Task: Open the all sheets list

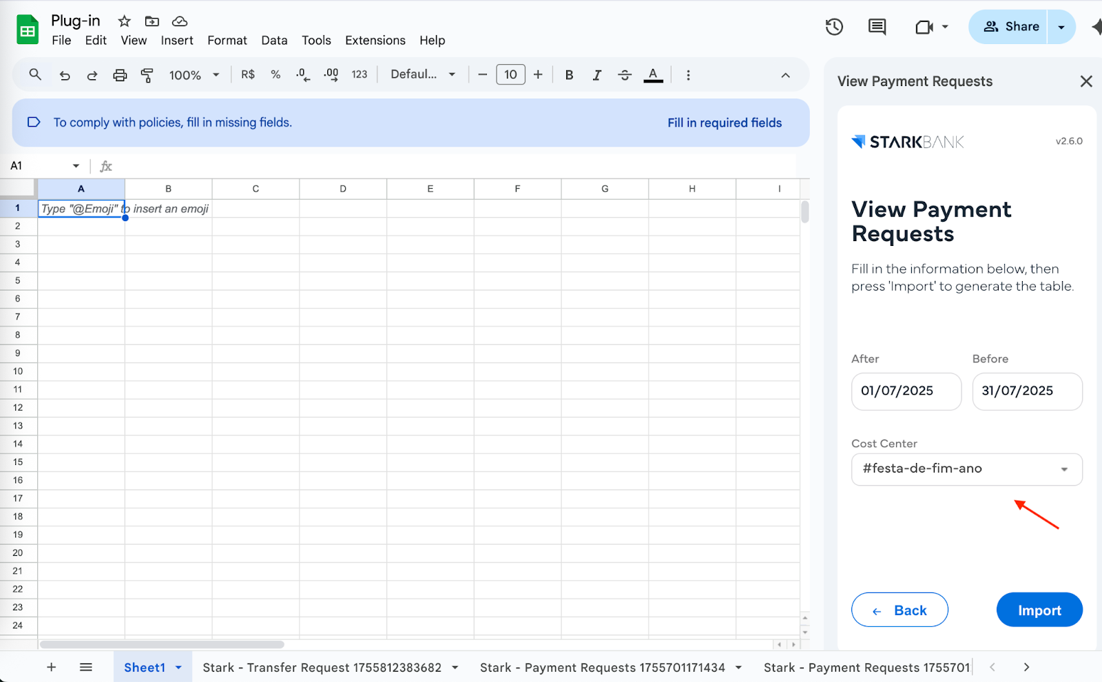Action: pyautogui.click(x=86, y=667)
